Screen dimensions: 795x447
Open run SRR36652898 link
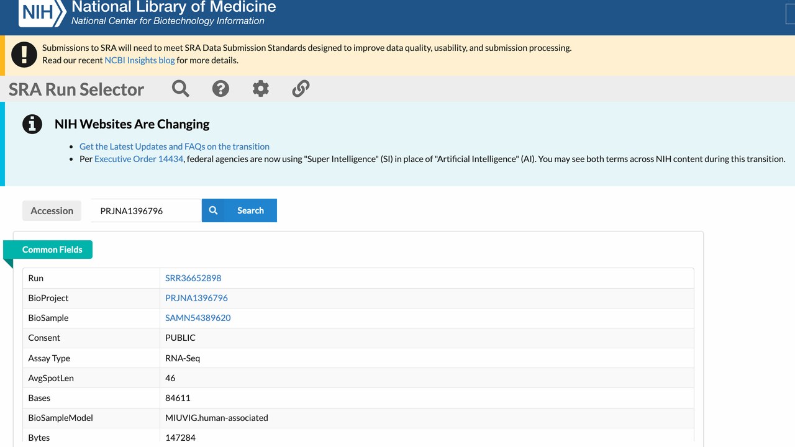193,278
